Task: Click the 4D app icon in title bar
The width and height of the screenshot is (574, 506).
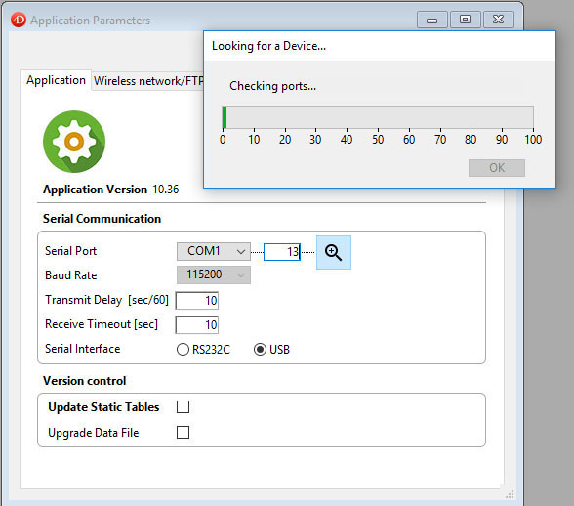Action: 19,20
